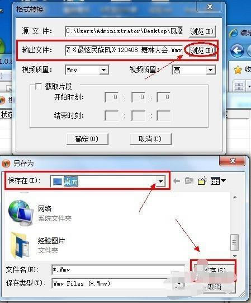Viewport: 251px width, 303px height.
Task: Click 浏览(B) button for source file
Action: (x=202, y=31)
